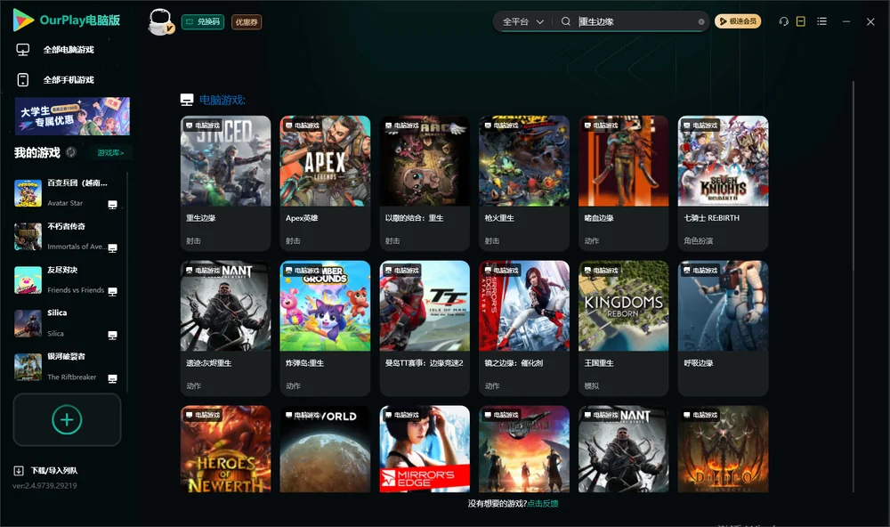Select the Heroes of Newerth game cover
890x527 pixels.
click(x=225, y=449)
